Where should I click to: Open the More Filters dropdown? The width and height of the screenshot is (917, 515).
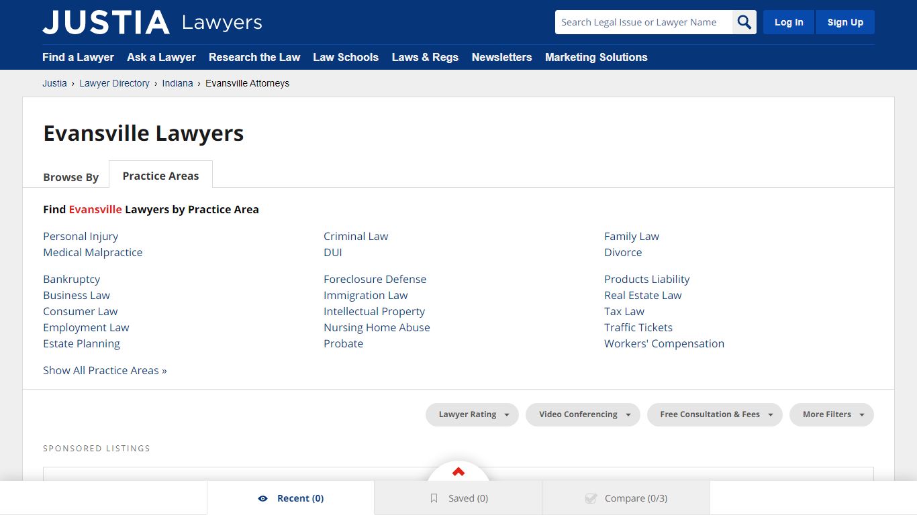pyautogui.click(x=832, y=414)
